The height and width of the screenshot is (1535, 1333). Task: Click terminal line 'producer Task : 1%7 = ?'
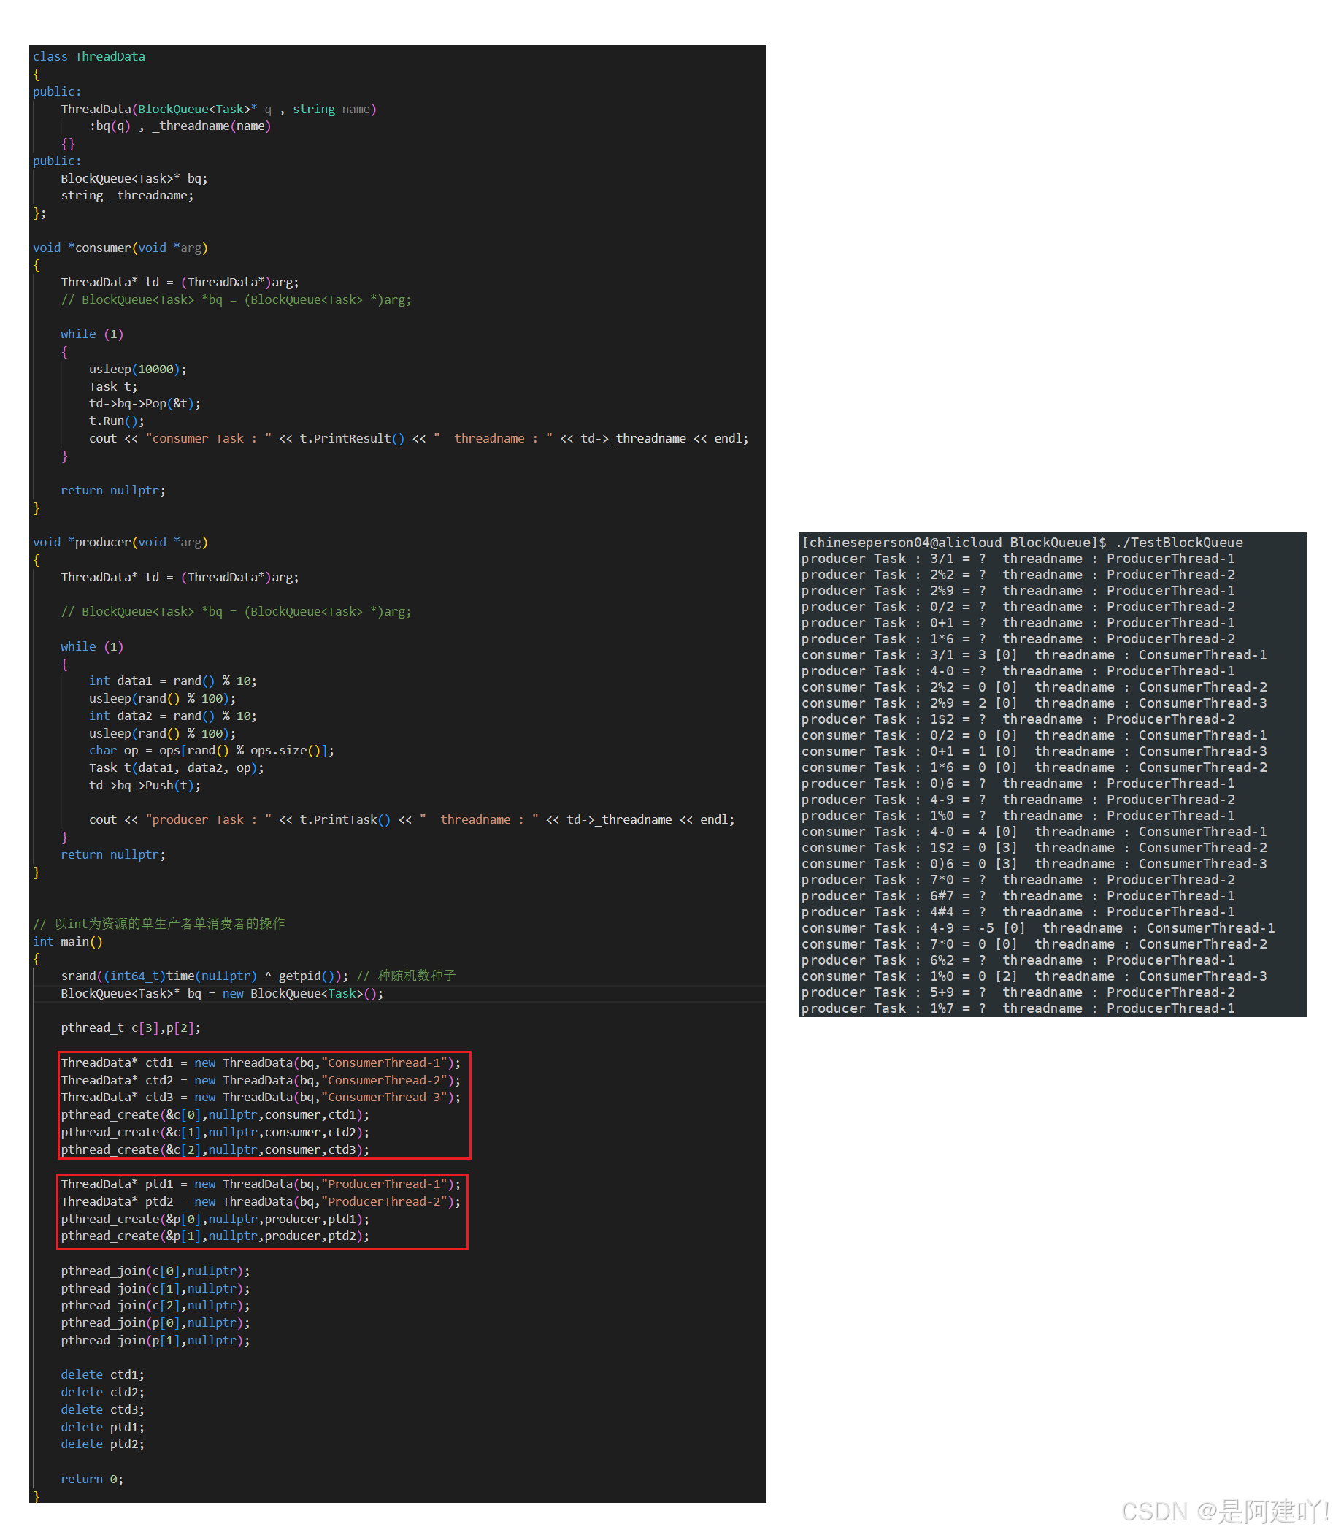pos(1018,1009)
